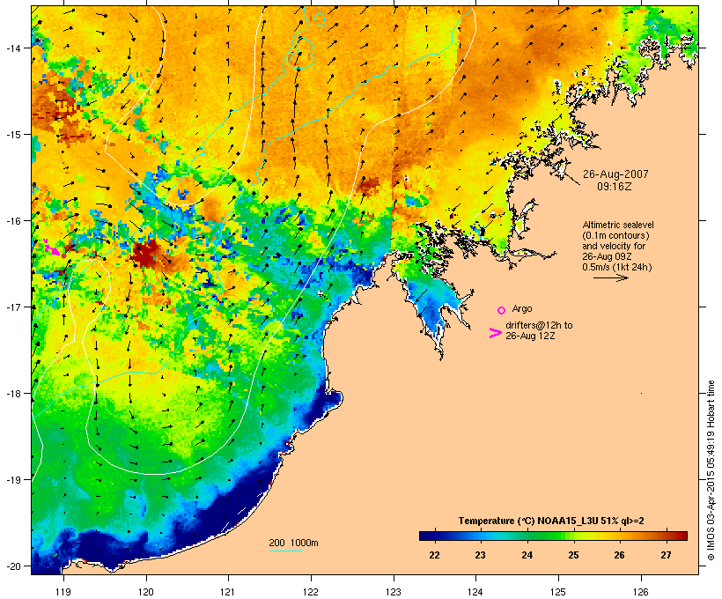Click latitude axis label -20
722x599 pixels.
click(12, 566)
